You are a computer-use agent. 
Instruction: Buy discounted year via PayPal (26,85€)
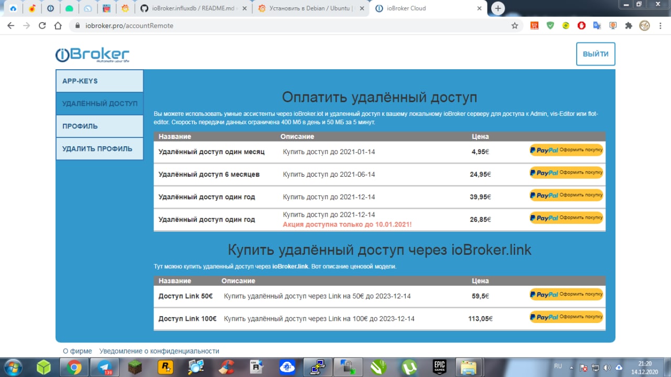566,218
